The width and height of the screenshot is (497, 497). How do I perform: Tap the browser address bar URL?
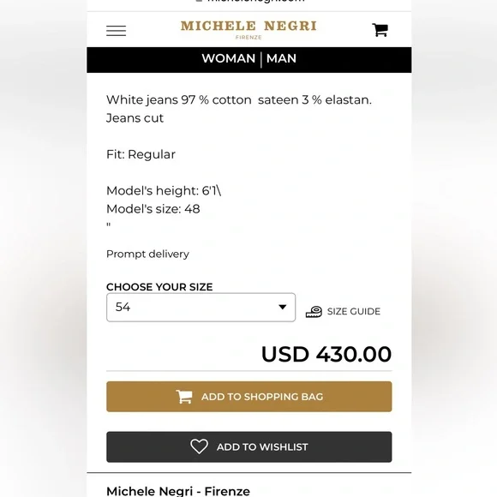250,1
